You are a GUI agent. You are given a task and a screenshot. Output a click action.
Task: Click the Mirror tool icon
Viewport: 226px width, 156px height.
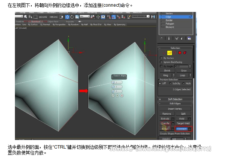pyautogui.click(x=153, y=17)
